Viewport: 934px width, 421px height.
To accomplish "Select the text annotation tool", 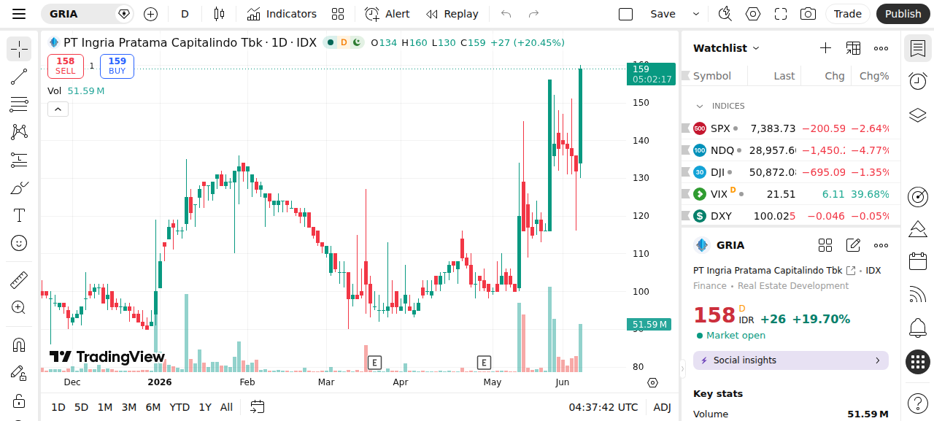I will 19,215.
